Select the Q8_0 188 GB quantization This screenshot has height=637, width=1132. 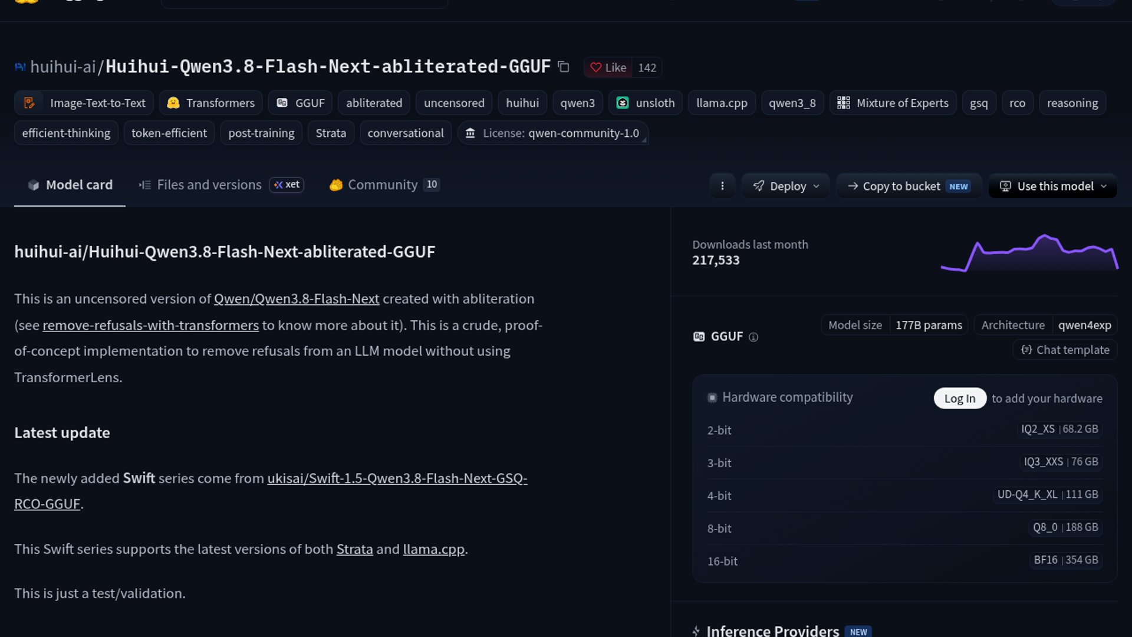(1065, 527)
